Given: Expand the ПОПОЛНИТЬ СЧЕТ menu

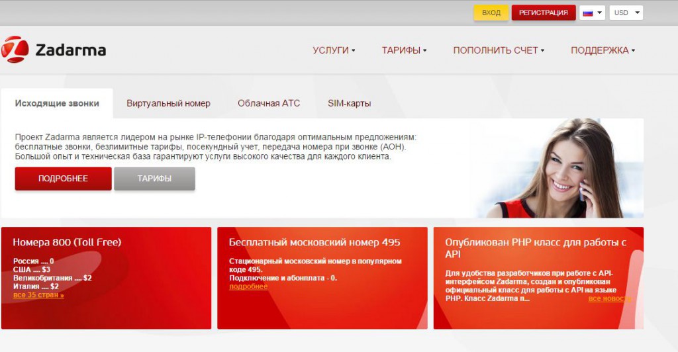Looking at the screenshot, I should tap(499, 50).
